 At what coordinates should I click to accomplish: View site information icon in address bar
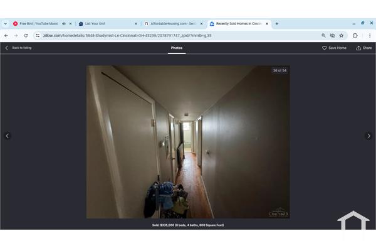pyautogui.click(x=38, y=36)
